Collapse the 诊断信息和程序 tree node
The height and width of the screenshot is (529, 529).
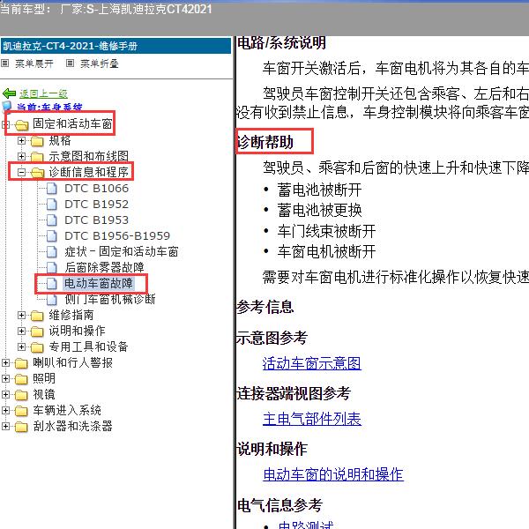tap(21, 172)
